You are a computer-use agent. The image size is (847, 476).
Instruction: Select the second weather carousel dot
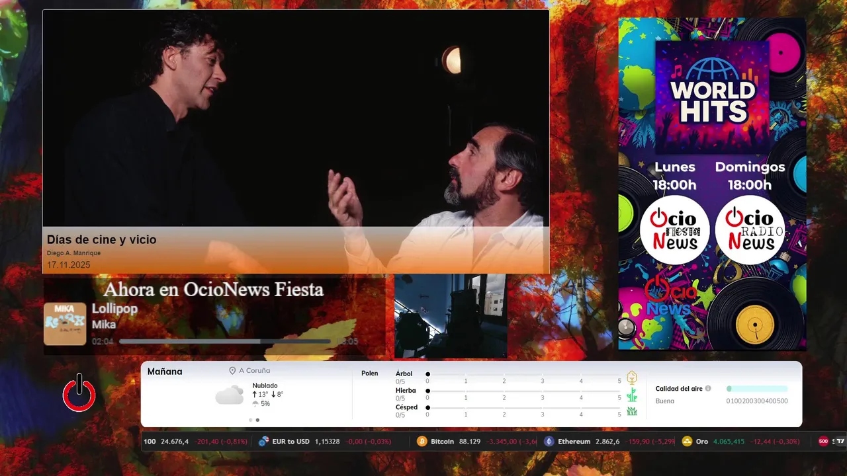[257, 420]
